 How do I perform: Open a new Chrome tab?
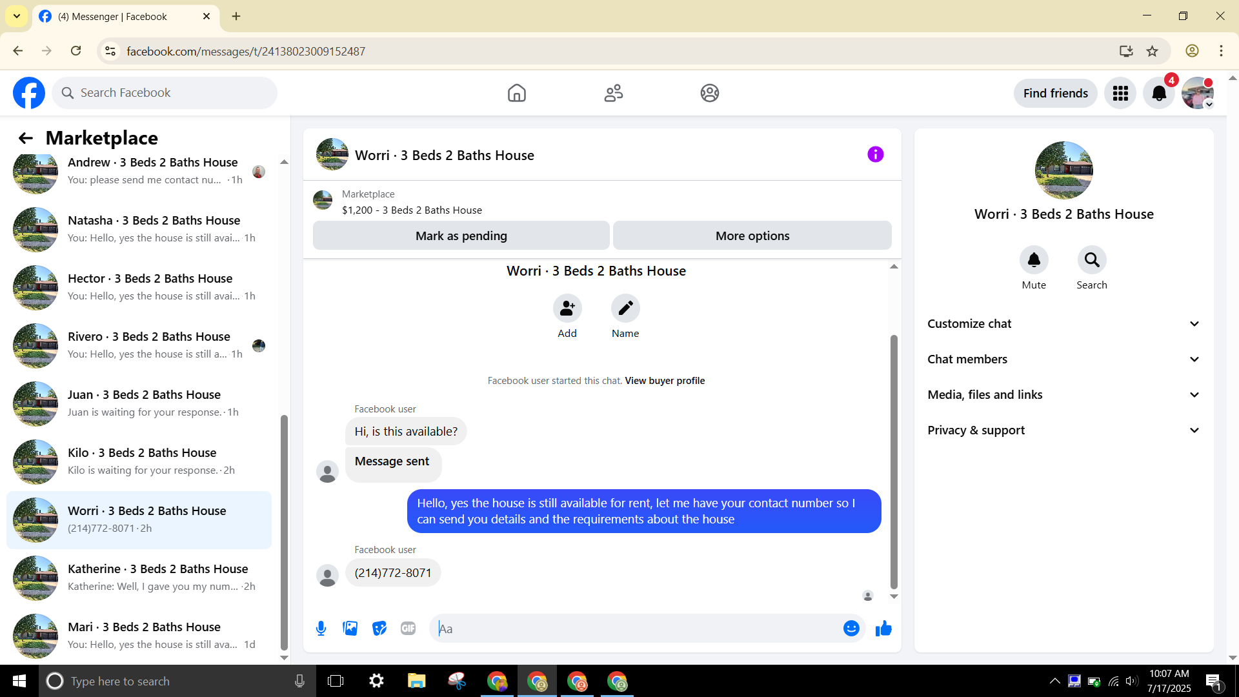tap(236, 16)
